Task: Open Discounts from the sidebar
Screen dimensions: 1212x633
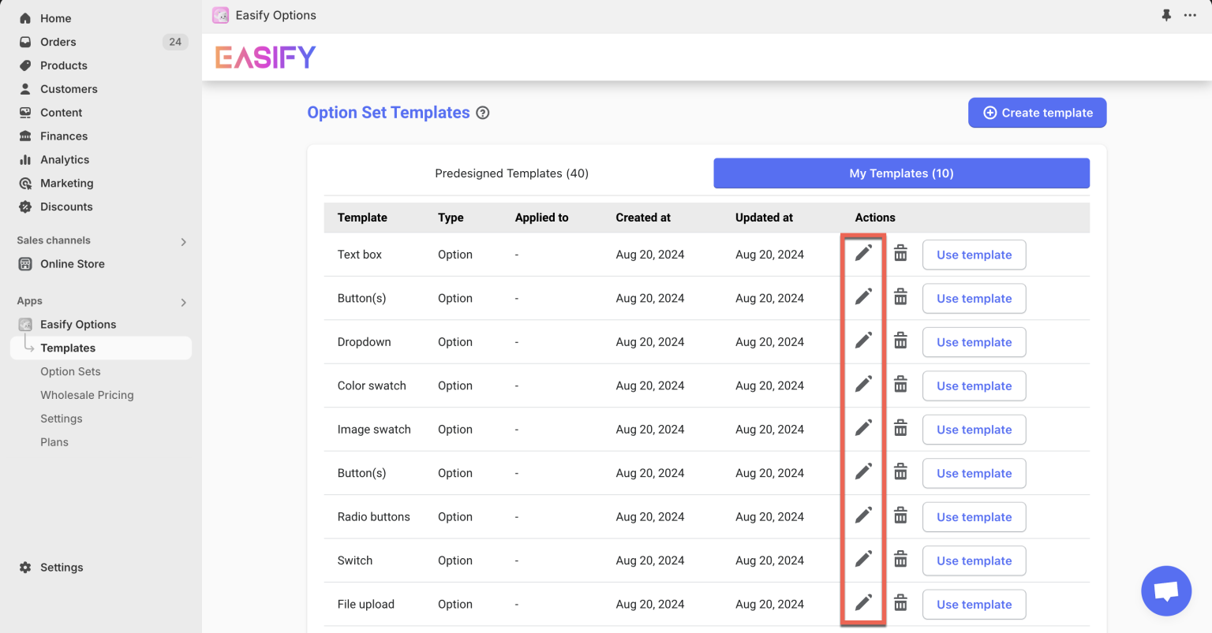Action: click(x=65, y=207)
